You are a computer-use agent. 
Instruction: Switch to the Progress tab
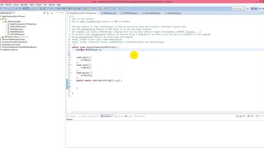point(119,116)
